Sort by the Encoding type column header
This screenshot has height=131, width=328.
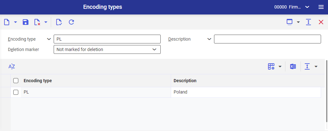pos(38,81)
